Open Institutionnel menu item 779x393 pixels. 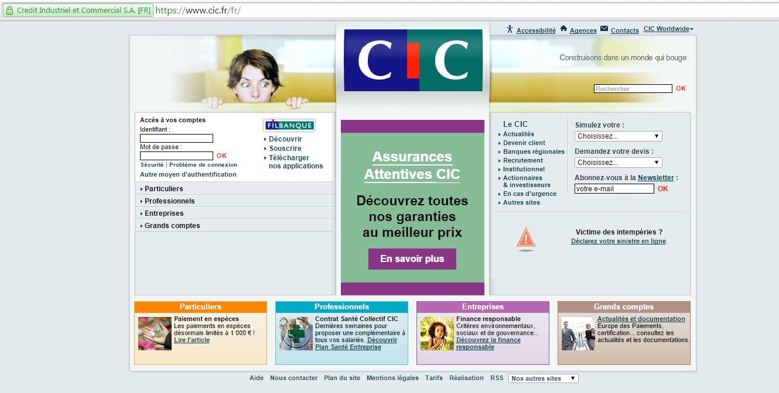(524, 169)
